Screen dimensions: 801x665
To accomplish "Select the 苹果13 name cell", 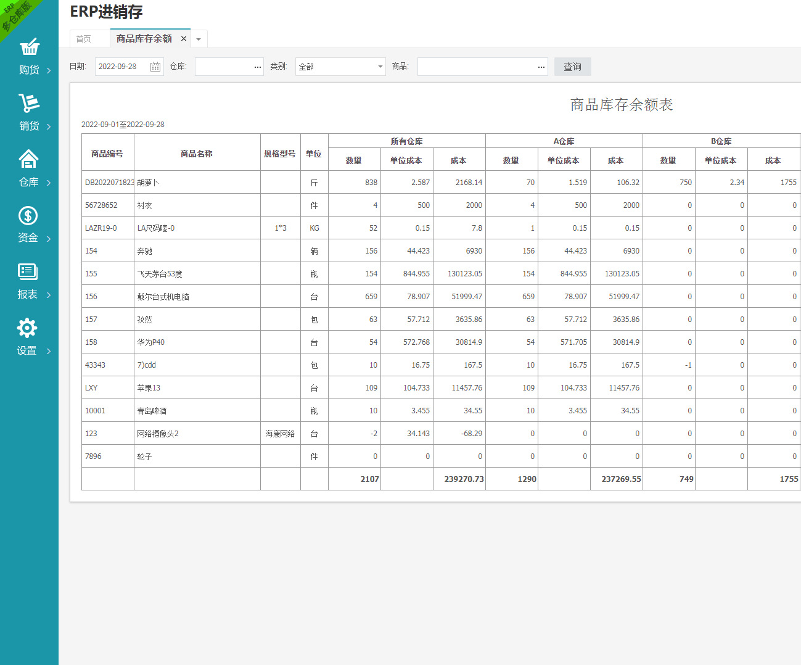I will pos(197,388).
